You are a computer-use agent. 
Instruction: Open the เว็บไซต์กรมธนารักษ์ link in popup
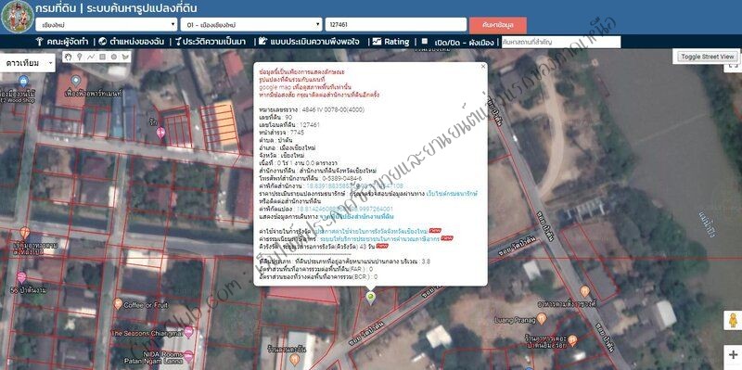tap(452, 194)
